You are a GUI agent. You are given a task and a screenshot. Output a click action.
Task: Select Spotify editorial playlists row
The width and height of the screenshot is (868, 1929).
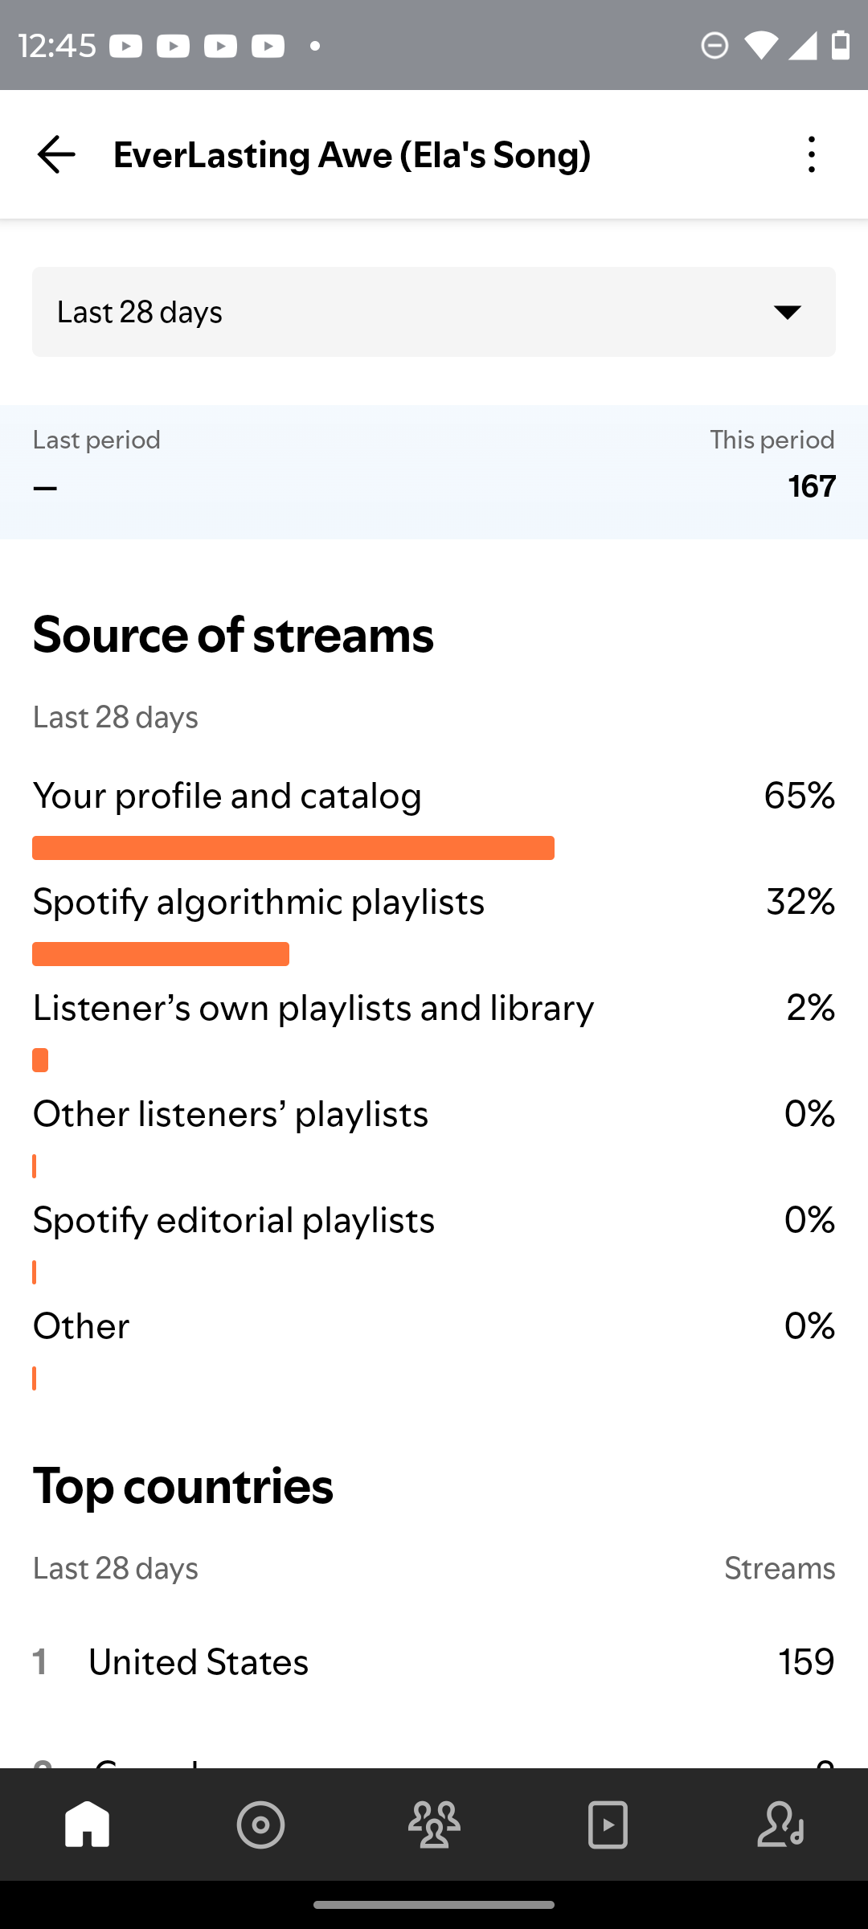[x=434, y=1241]
